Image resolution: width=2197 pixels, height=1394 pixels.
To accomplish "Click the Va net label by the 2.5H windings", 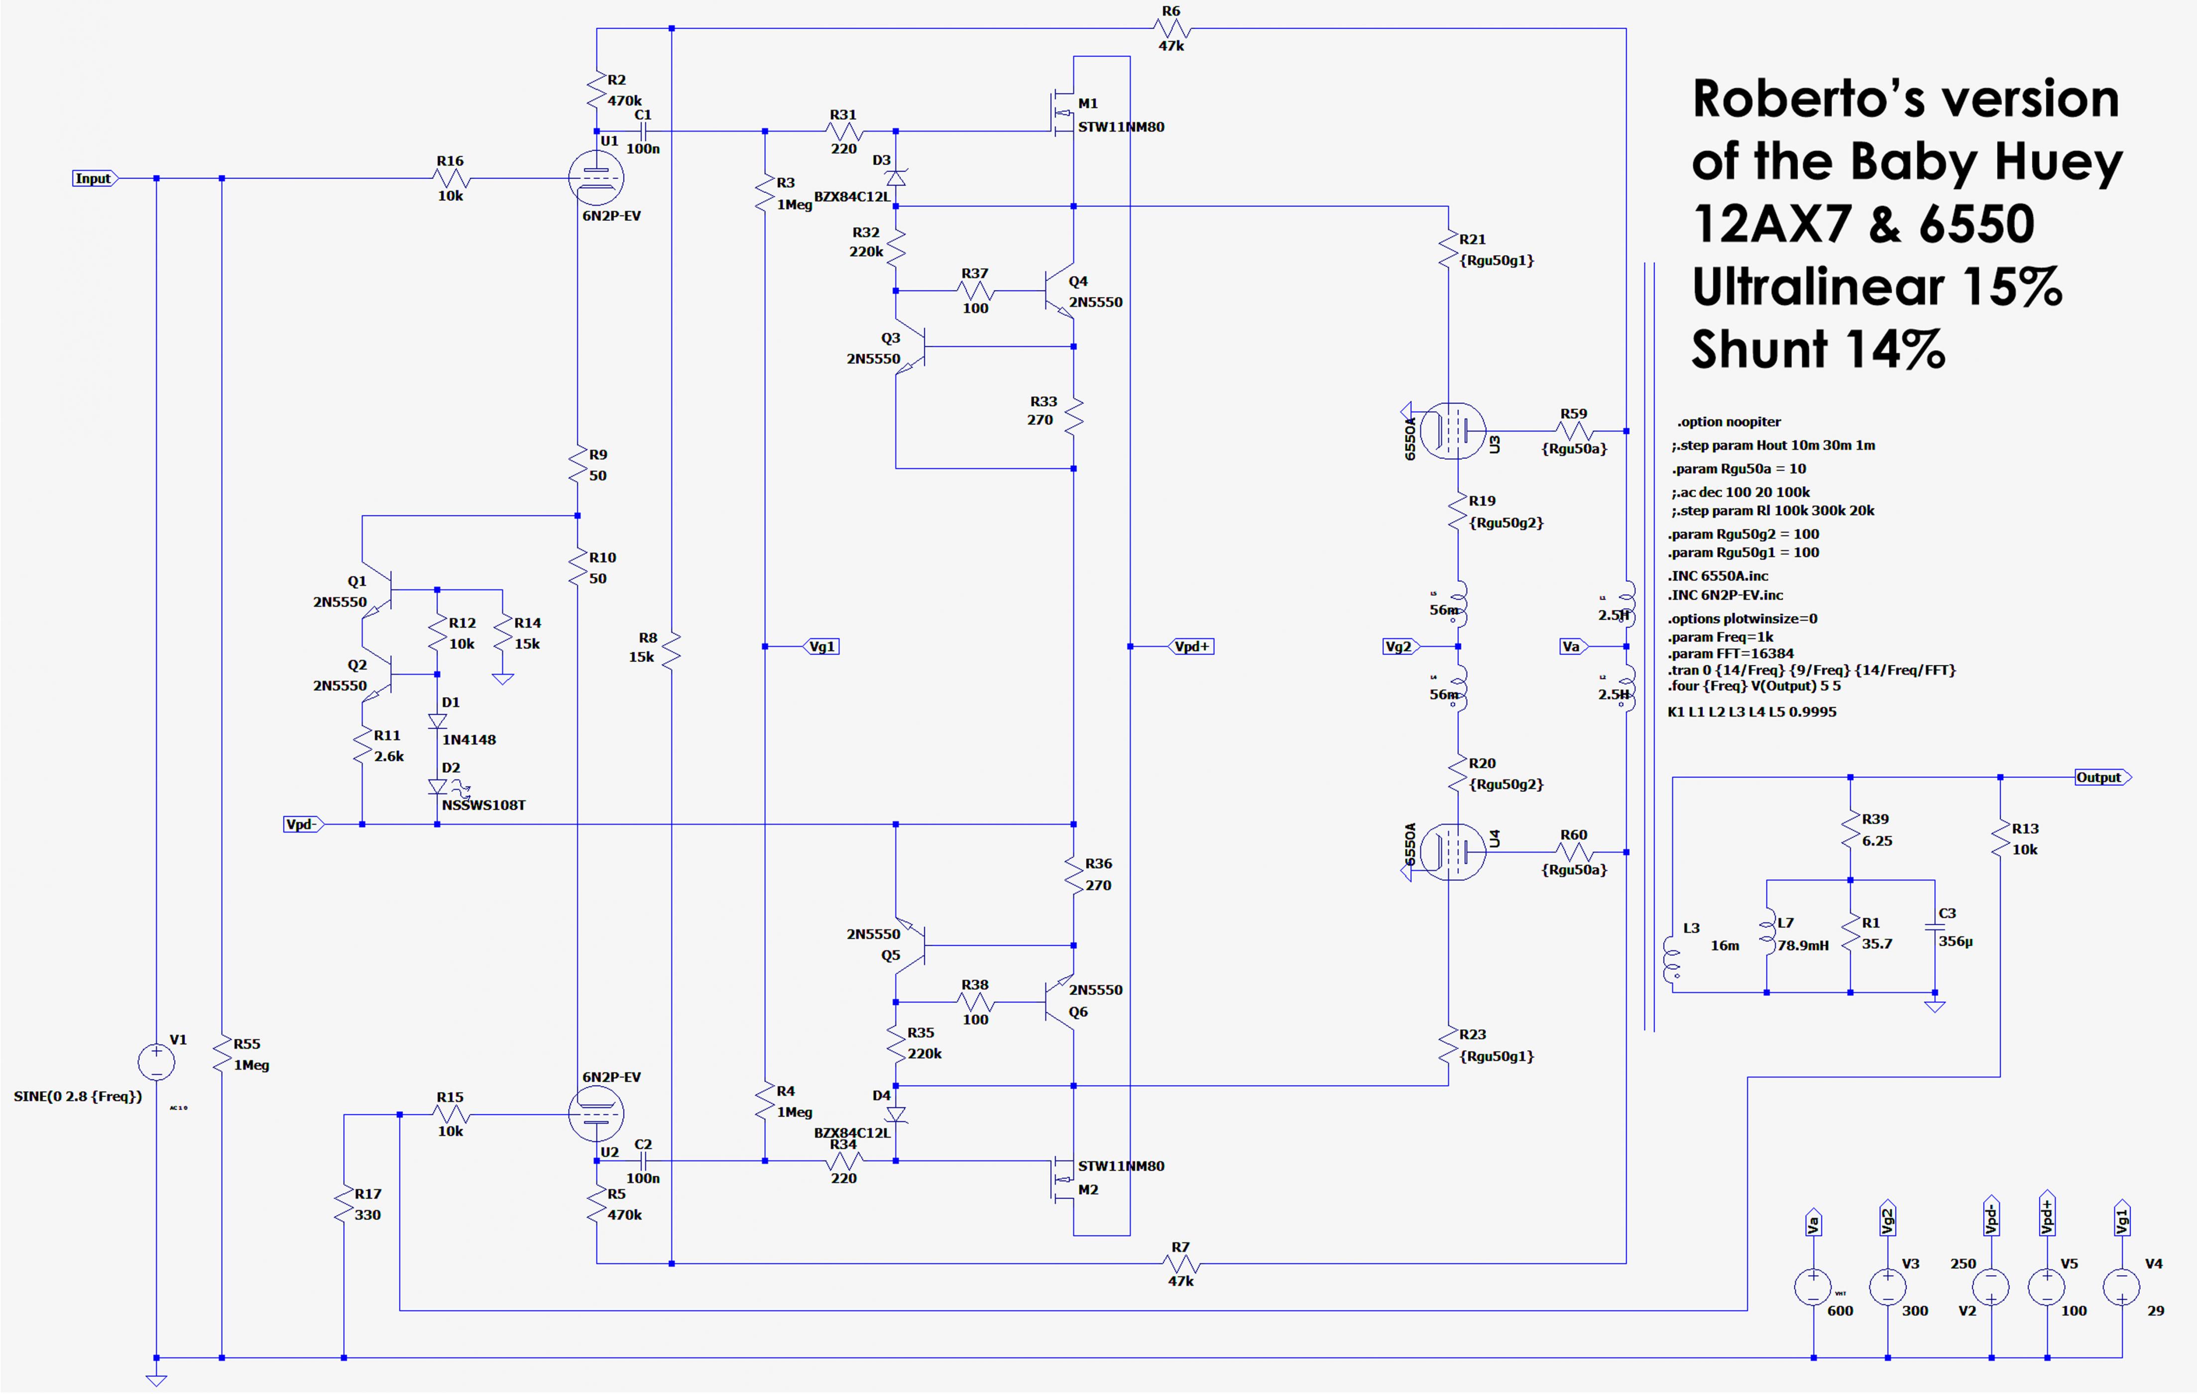I will (x=1574, y=646).
